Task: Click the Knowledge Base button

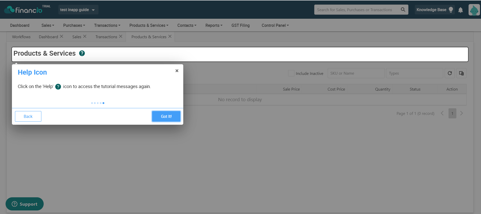Action: click(434, 10)
